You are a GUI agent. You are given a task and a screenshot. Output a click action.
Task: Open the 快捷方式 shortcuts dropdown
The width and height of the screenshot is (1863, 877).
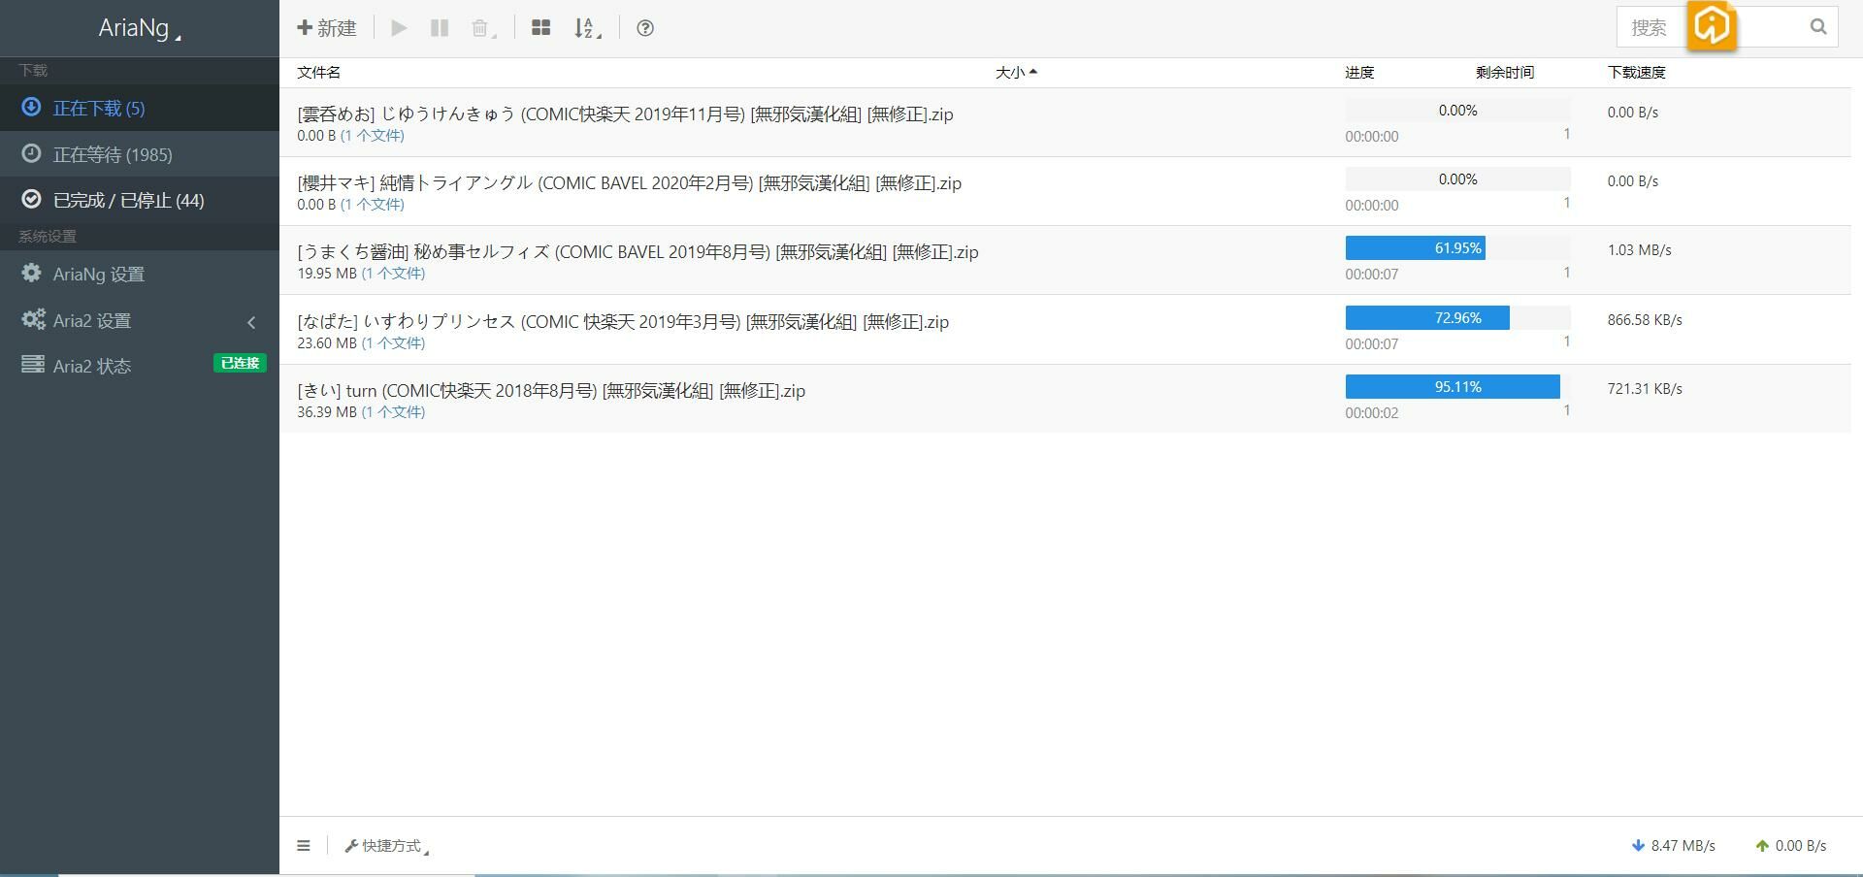[x=387, y=846]
